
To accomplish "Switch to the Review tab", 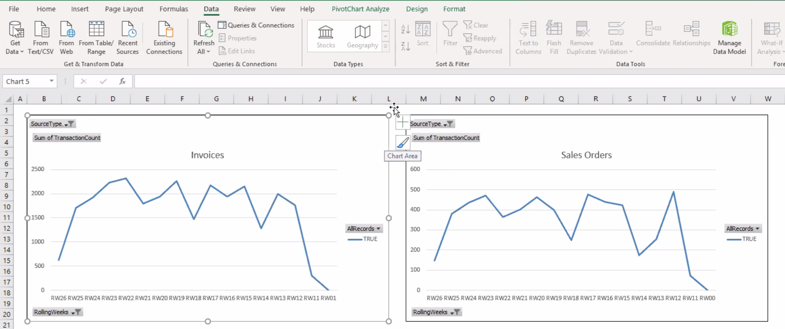I will click(x=244, y=9).
